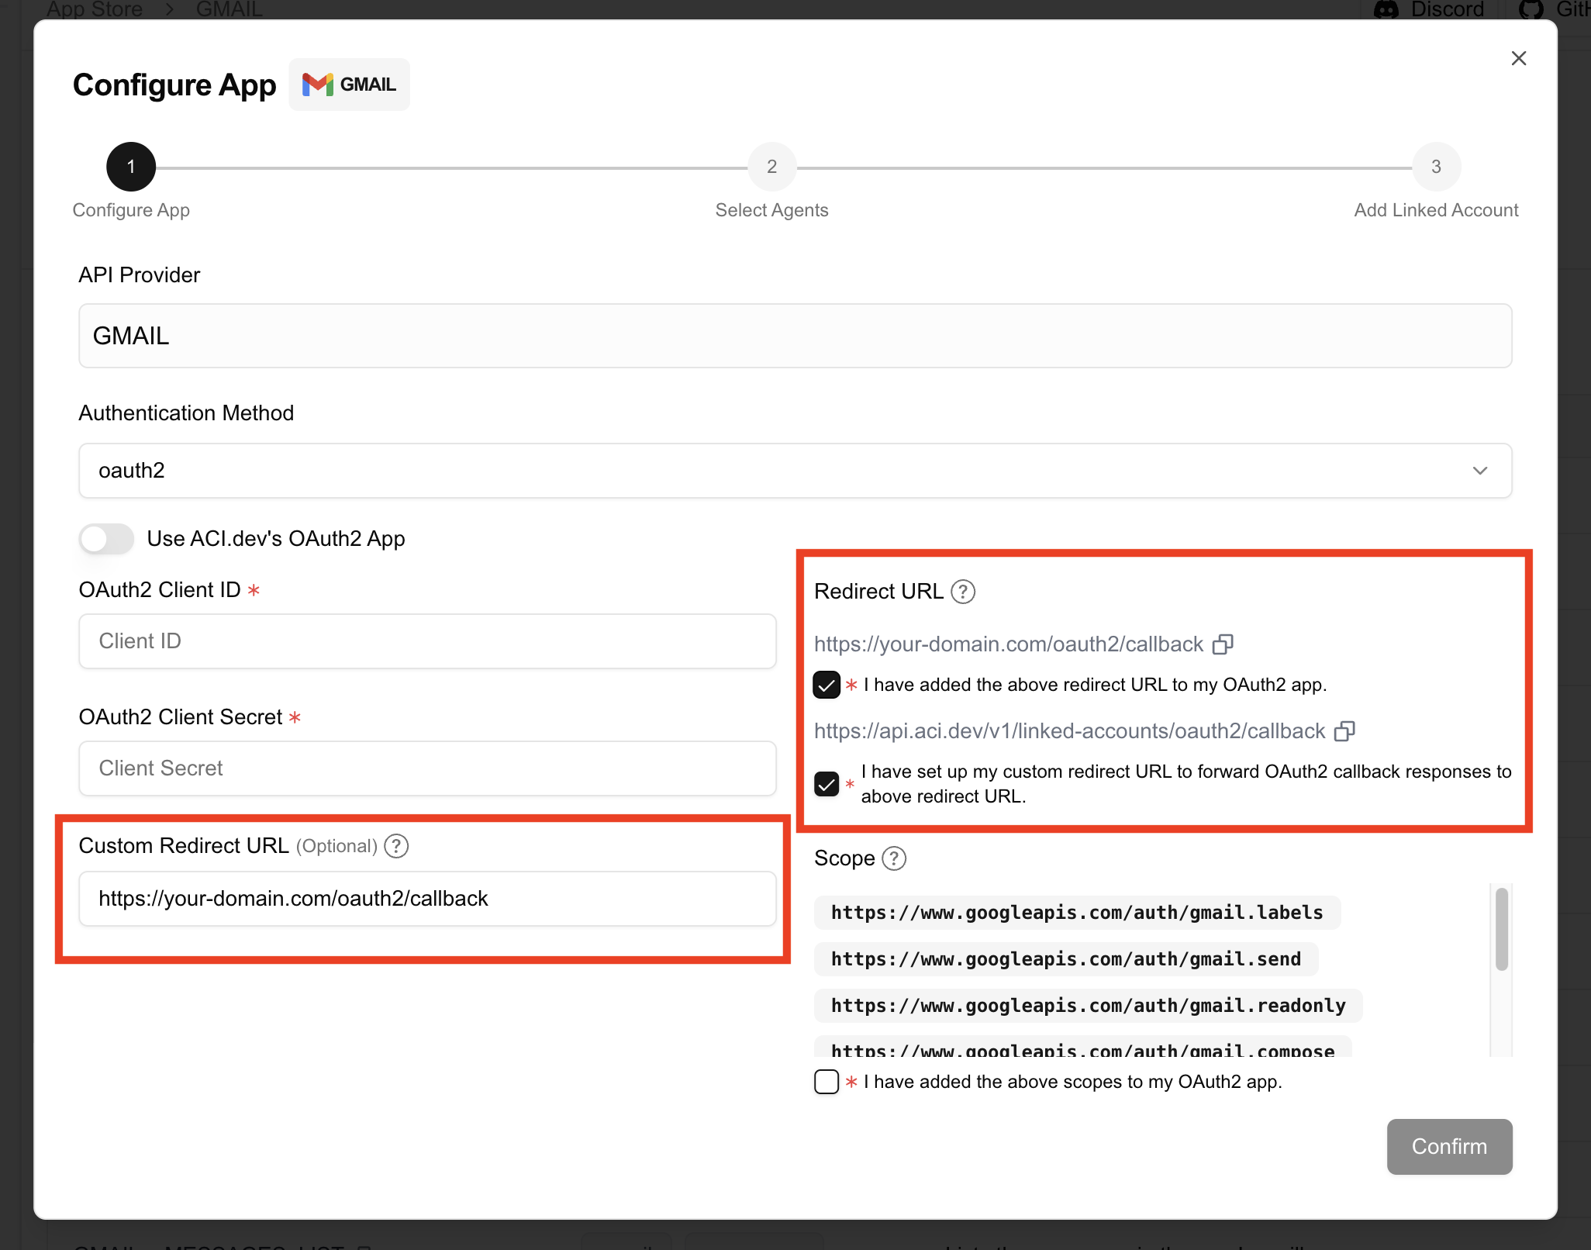Click the Confirm button
Screen dimensions: 1591x1250
coord(1449,1146)
